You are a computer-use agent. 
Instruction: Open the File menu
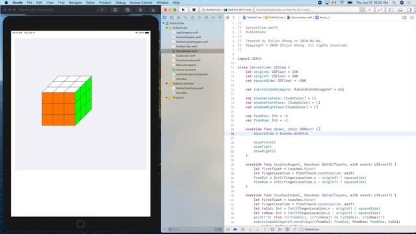[29, 3]
